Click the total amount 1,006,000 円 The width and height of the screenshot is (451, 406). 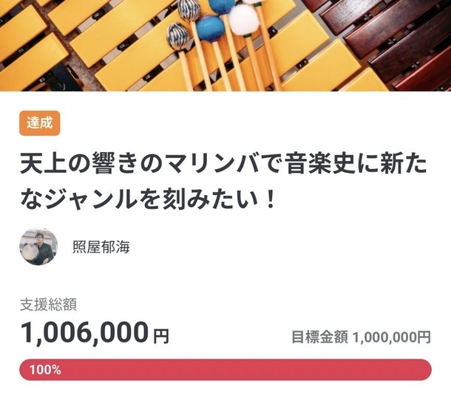coord(95,333)
